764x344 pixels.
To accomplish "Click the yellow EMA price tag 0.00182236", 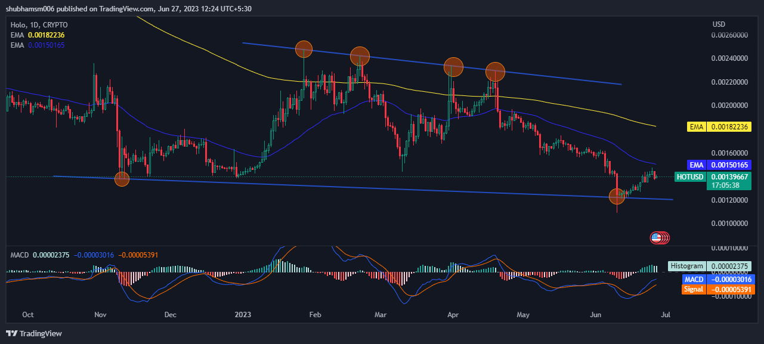I will [x=719, y=127].
